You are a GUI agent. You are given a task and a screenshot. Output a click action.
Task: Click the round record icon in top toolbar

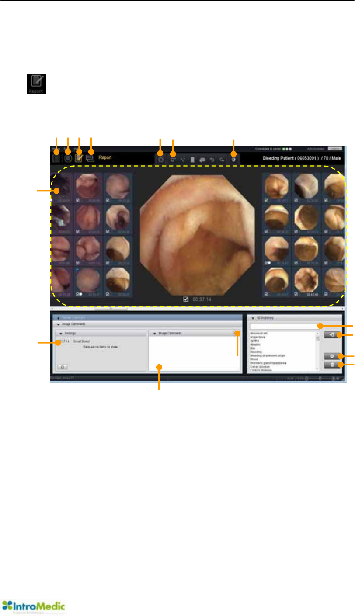pos(68,158)
